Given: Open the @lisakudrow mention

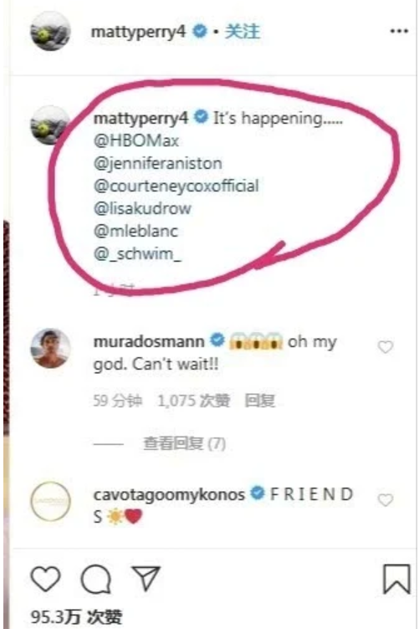Looking at the screenshot, I should 142,208.
